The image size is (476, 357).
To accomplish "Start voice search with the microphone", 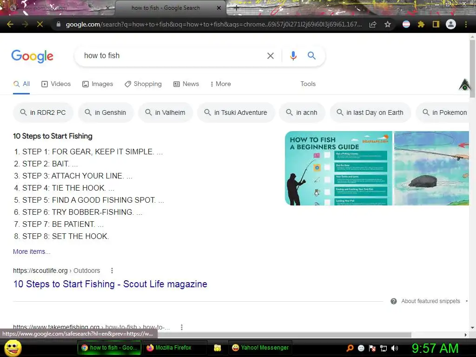I will tap(293, 56).
